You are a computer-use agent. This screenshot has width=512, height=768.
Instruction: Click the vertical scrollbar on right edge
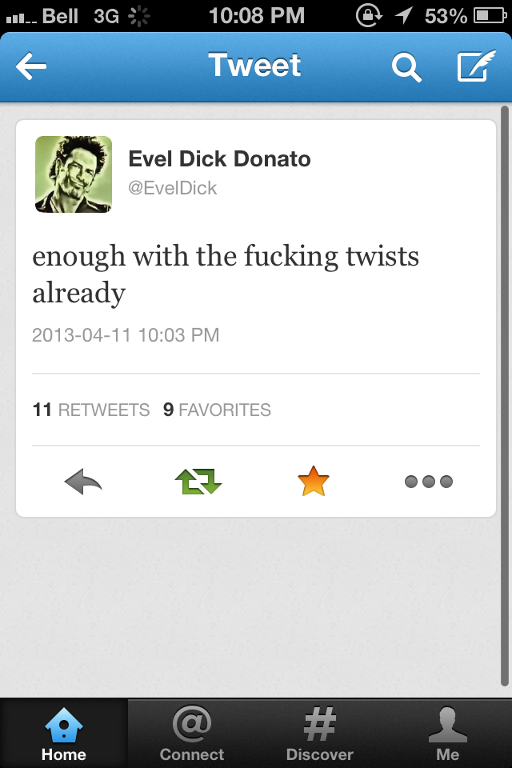[505, 396]
